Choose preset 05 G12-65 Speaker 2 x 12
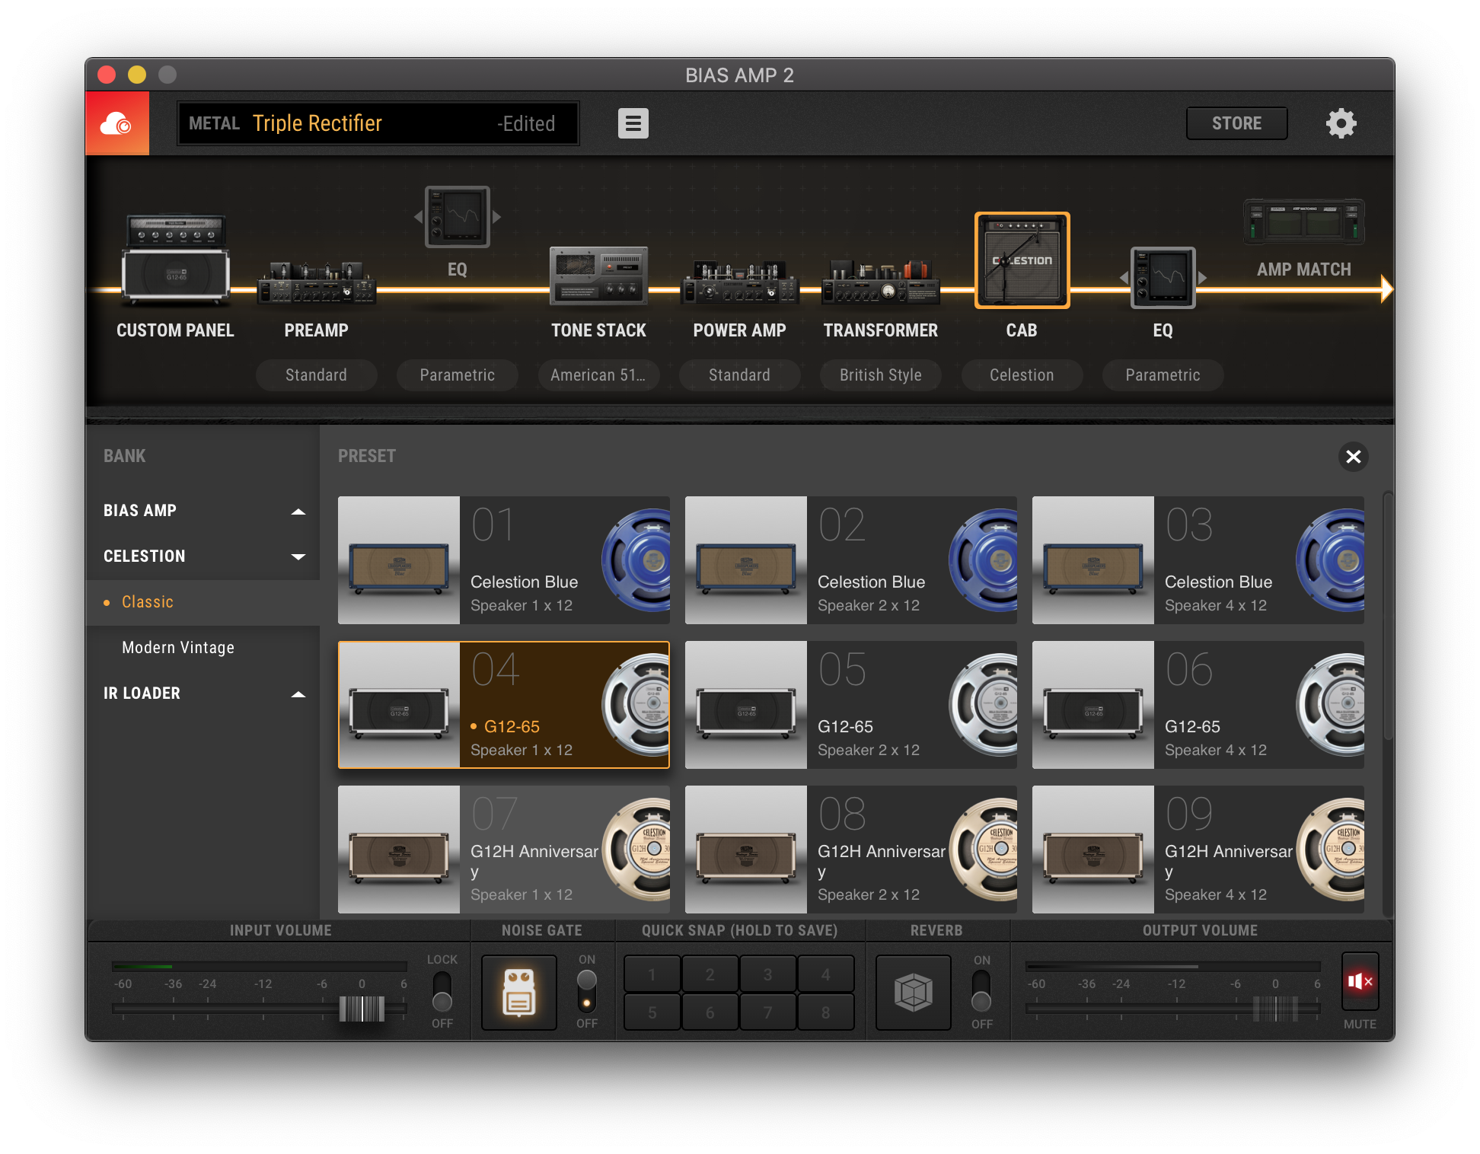The height and width of the screenshot is (1154, 1480). pyautogui.click(x=851, y=705)
